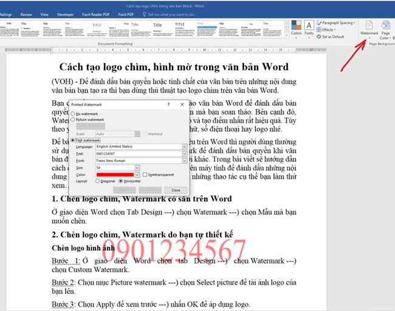Expand the watermark Text dropdown arrow

[x=184, y=153]
